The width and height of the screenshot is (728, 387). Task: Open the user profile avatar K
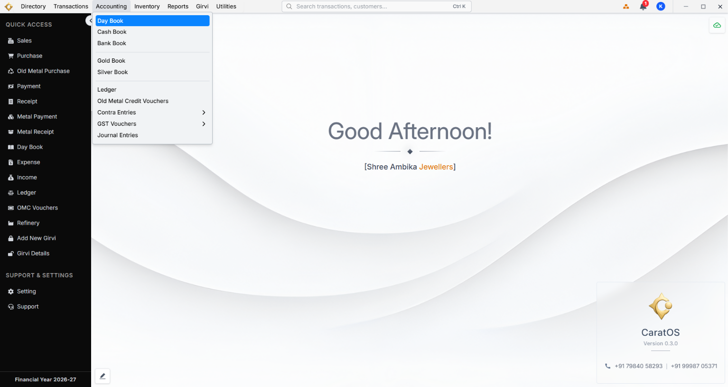661,7
